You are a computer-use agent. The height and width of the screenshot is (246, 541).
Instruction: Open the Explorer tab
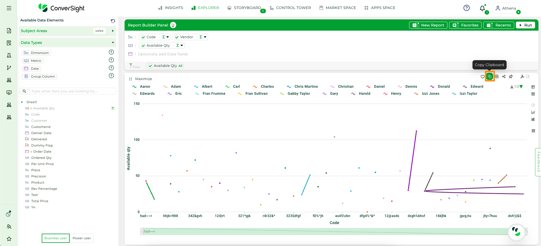205,8
